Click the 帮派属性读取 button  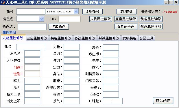(151, 26)
